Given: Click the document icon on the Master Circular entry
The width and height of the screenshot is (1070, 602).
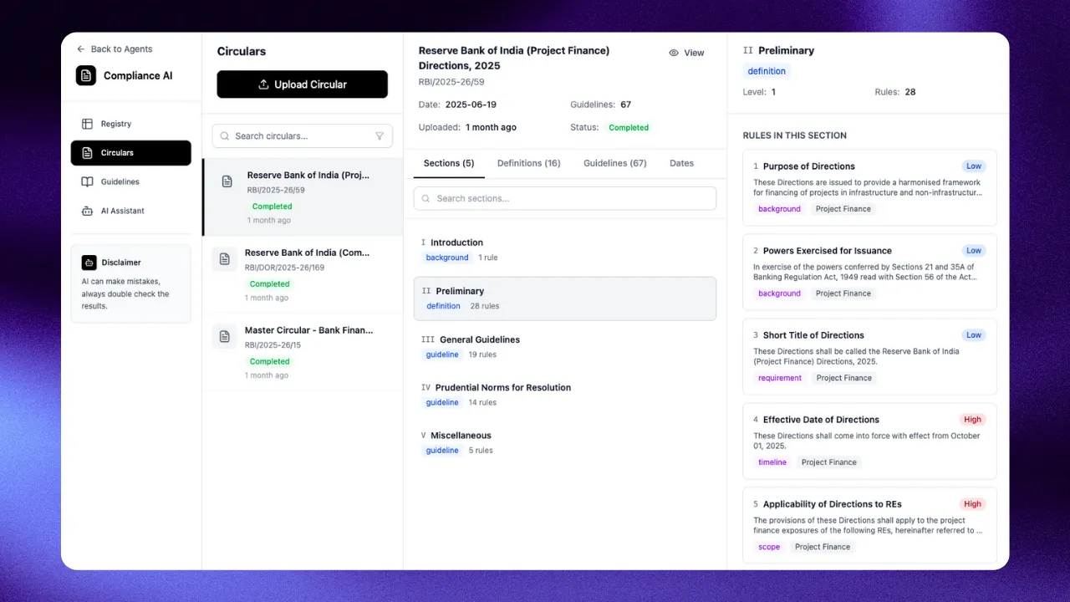Looking at the screenshot, I should pos(224,336).
